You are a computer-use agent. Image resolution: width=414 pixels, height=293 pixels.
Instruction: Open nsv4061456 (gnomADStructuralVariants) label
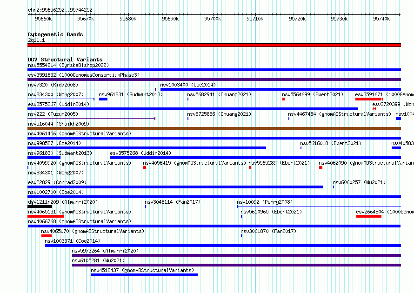(x=80, y=133)
